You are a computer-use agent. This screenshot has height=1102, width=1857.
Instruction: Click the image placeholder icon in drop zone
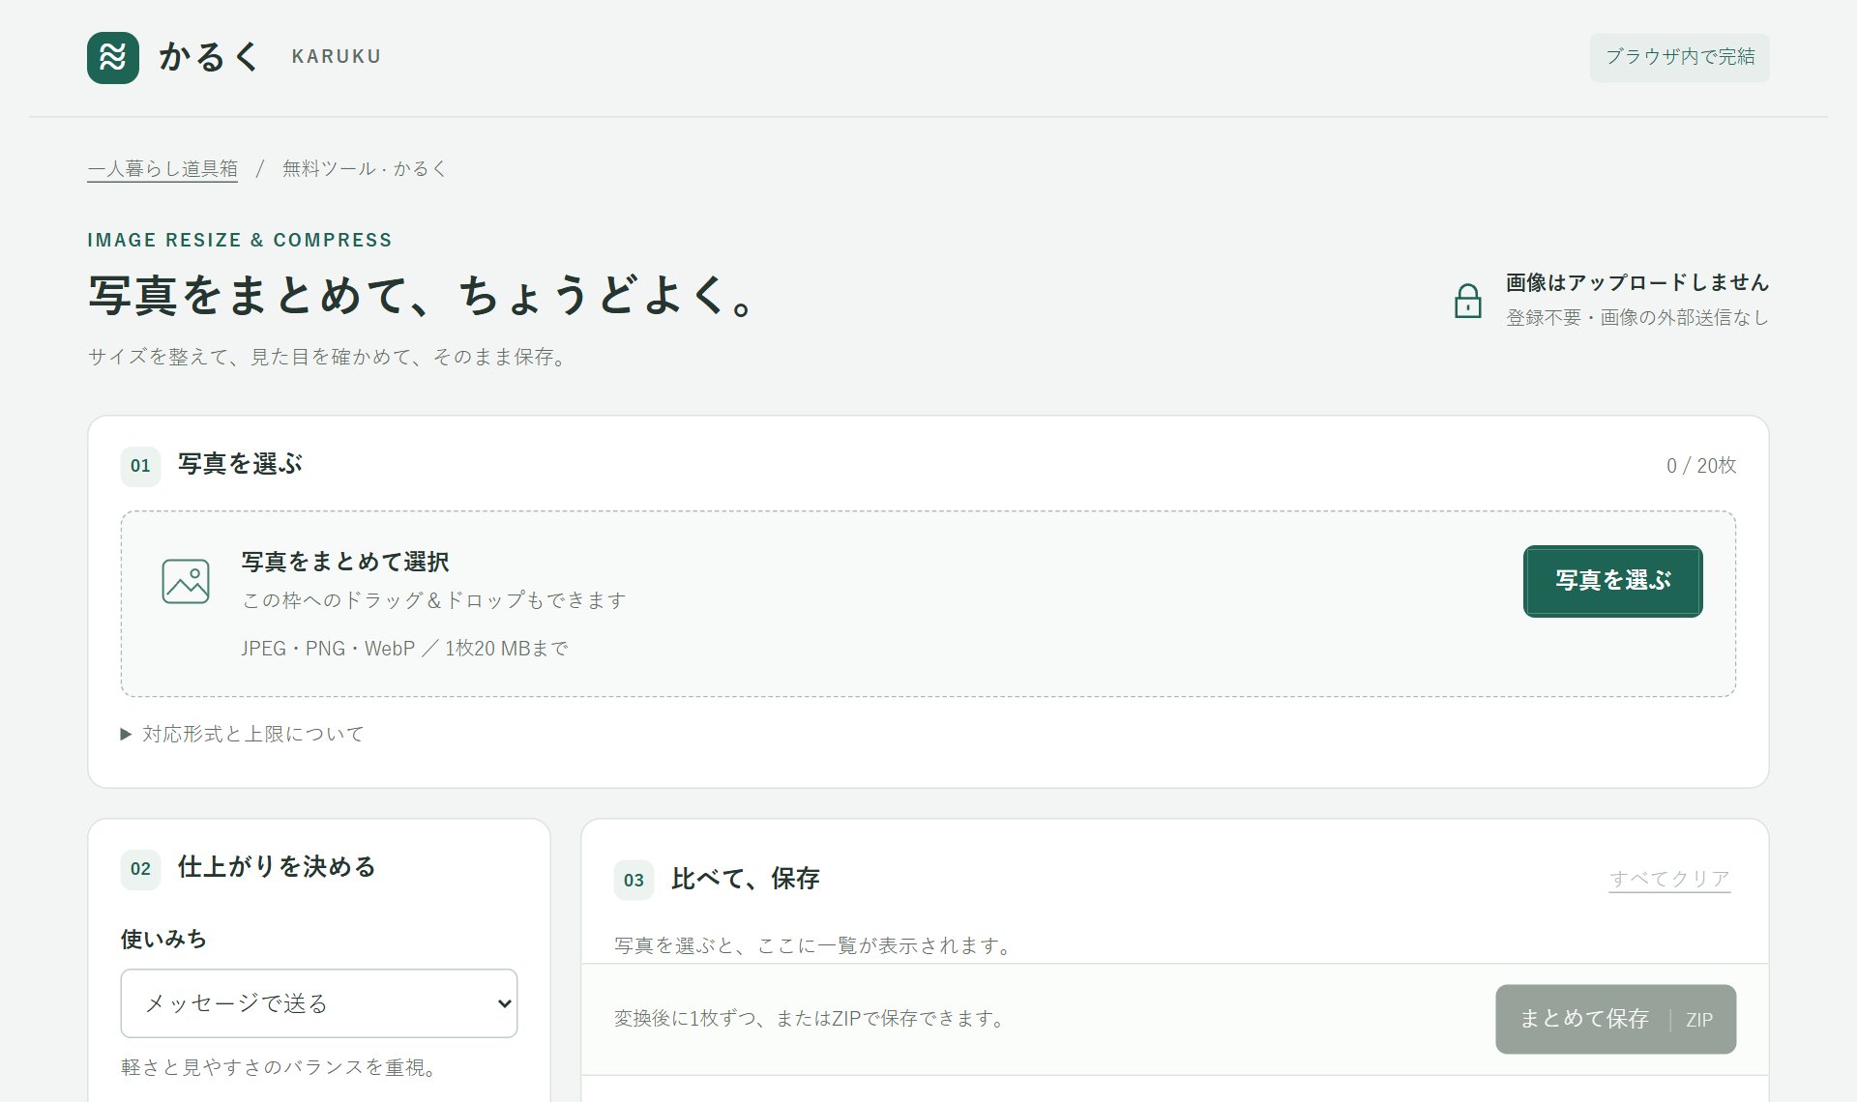tap(186, 581)
